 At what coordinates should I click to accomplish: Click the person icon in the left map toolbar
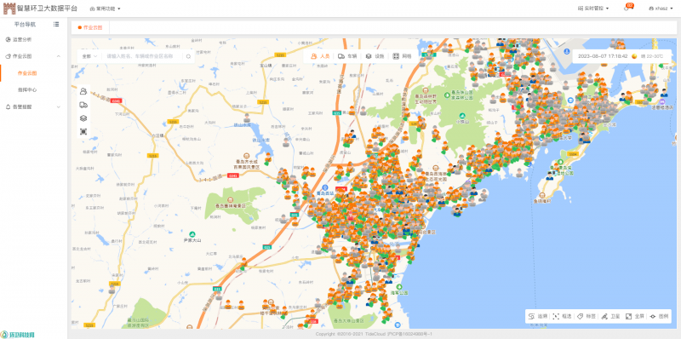point(83,91)
